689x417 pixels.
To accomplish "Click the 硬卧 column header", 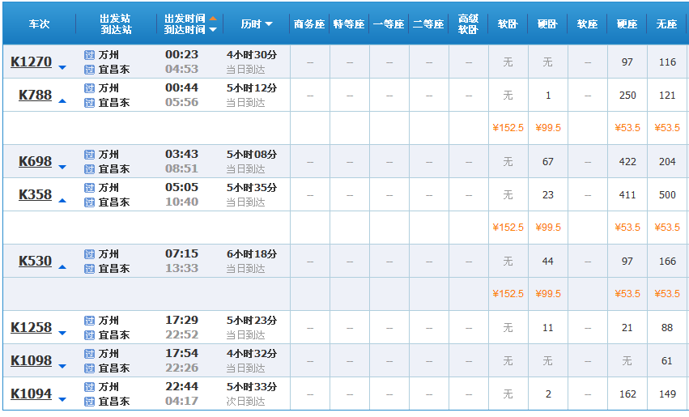I will click(x=547, y=24).
